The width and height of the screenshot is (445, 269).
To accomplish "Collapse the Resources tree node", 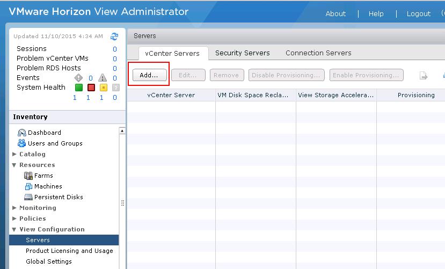I will [x=14, y=165].
